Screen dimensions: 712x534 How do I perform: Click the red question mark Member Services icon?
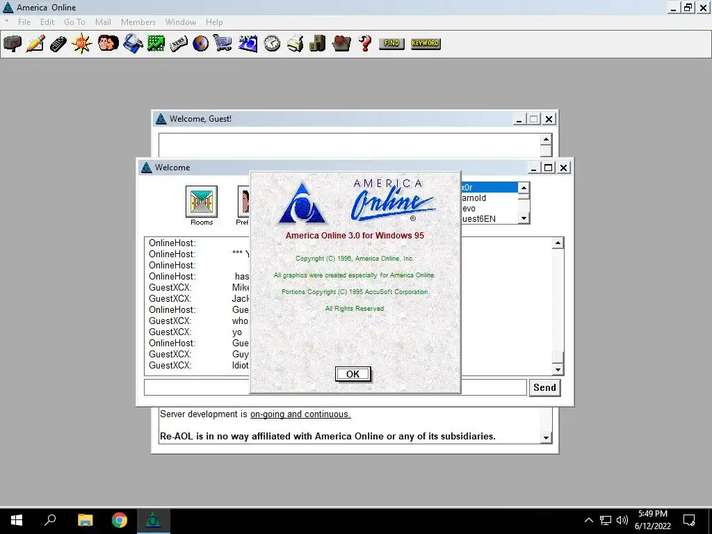pyautogui.click(x=364, y=44)
